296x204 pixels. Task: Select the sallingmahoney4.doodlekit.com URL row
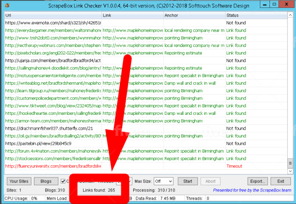[x=146, y=68]
